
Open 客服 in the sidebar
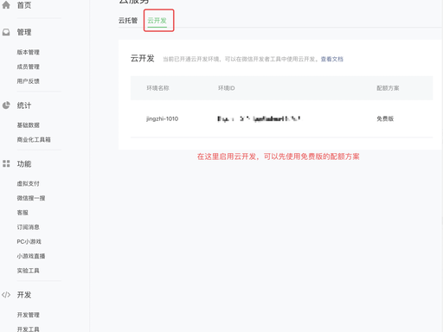tap(22, 213)
